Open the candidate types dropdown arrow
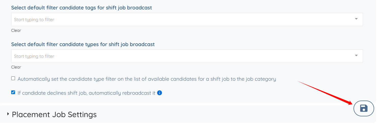Image resolution: width=379 pixels, height=125 pixels. (356, 56)
